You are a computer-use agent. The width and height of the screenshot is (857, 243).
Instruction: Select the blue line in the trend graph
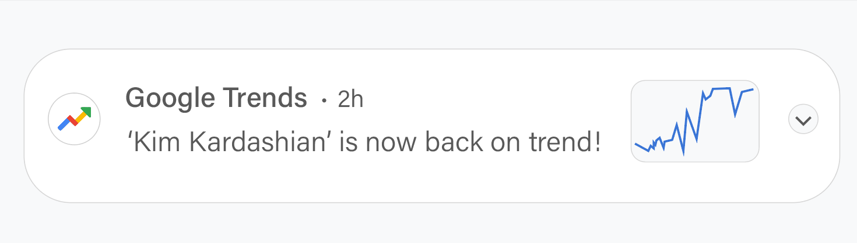point(690,118)
